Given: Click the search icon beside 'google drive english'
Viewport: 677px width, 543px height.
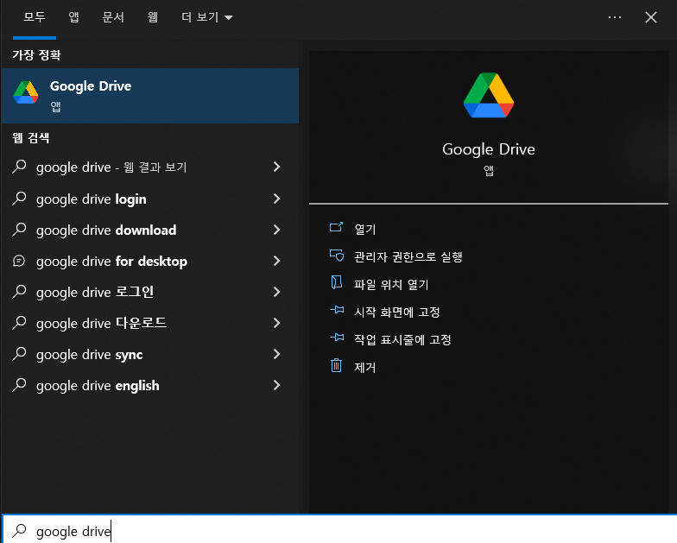Looking at the screenshot, I should point(19,385).
